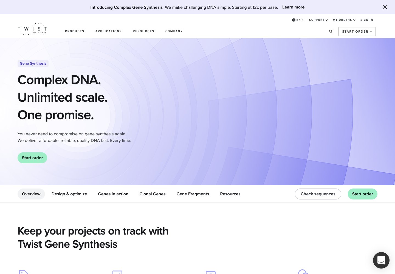Click the hero Start order button

coord(32,158)
